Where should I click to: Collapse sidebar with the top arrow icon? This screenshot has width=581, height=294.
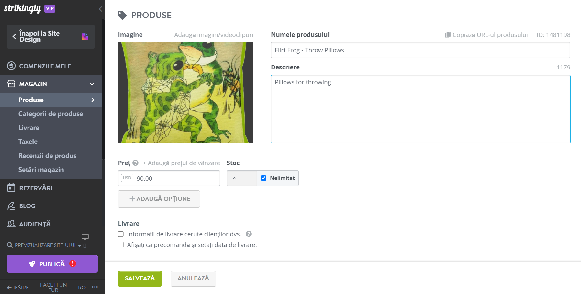tap(100, 9)
